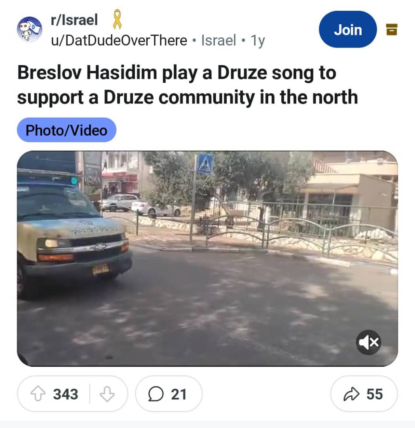
Task: Click the archived post box icon
Action: pos(392,29)
